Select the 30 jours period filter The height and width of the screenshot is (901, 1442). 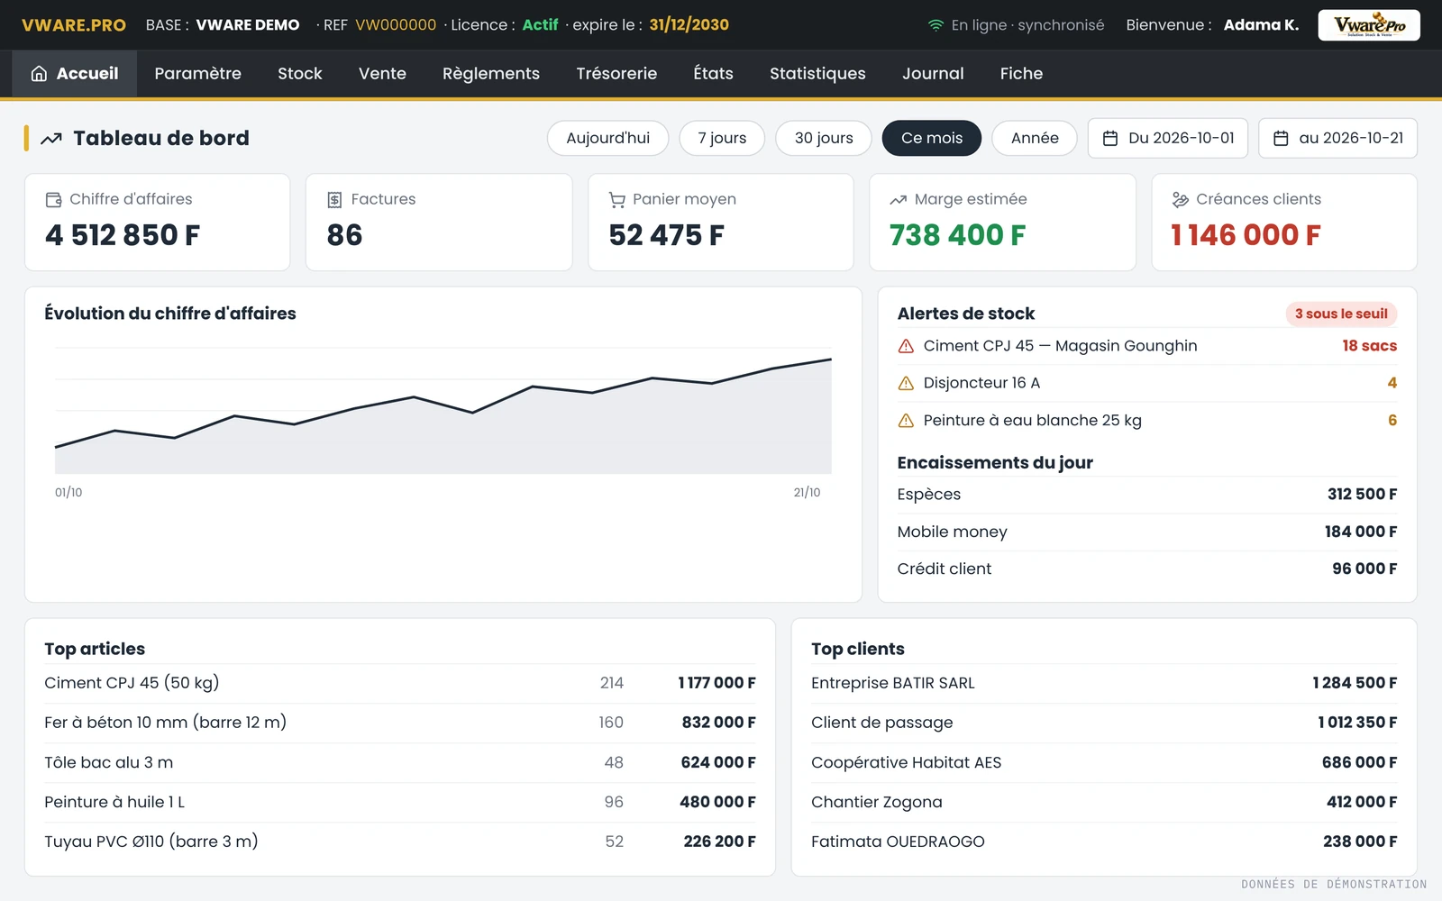coord(824,139)
